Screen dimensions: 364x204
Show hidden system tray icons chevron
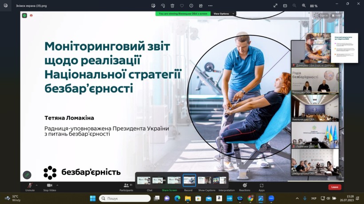(x=297, y=198)
